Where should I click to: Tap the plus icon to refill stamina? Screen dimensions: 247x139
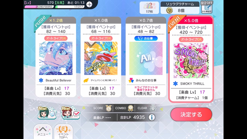pyautogui.click(x=89, y=4)
